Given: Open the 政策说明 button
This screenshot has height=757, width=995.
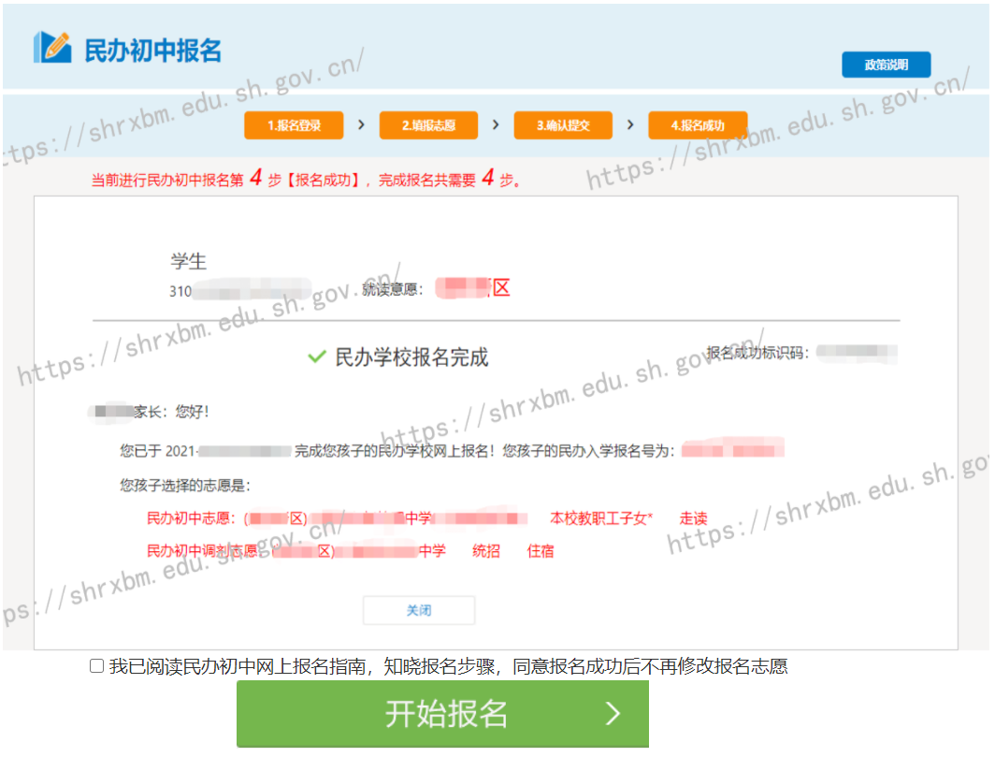Looking at the screenshot, I should 886,65.
